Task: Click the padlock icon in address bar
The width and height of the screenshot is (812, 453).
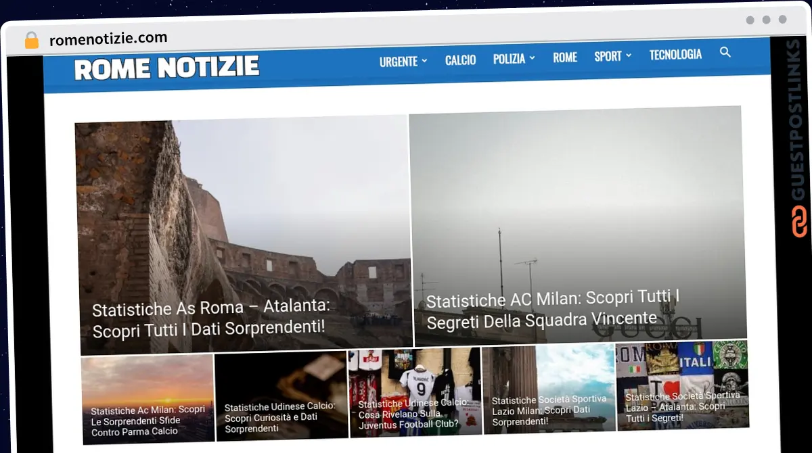Action: pos(31,41)
